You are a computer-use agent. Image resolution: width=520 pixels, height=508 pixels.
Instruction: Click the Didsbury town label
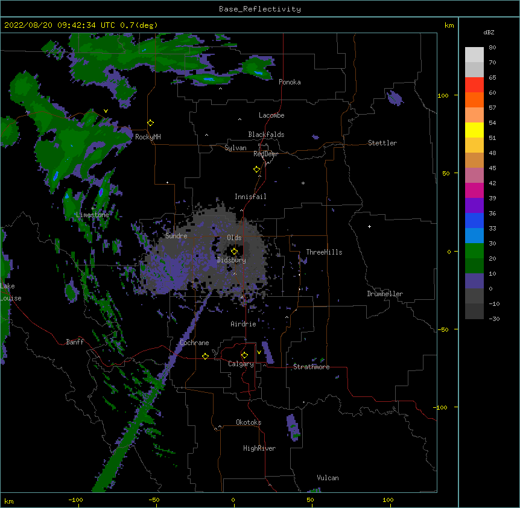coord(232,260)
